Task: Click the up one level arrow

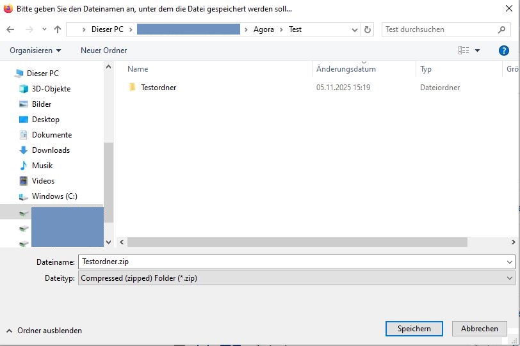Action: (58, 29)
